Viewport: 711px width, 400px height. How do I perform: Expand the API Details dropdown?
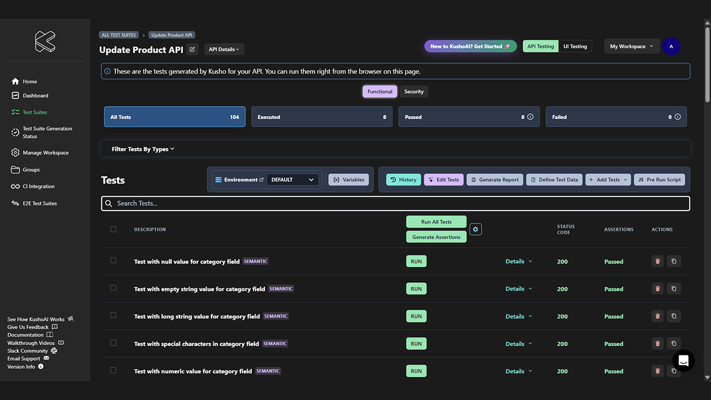click(224, 49)
